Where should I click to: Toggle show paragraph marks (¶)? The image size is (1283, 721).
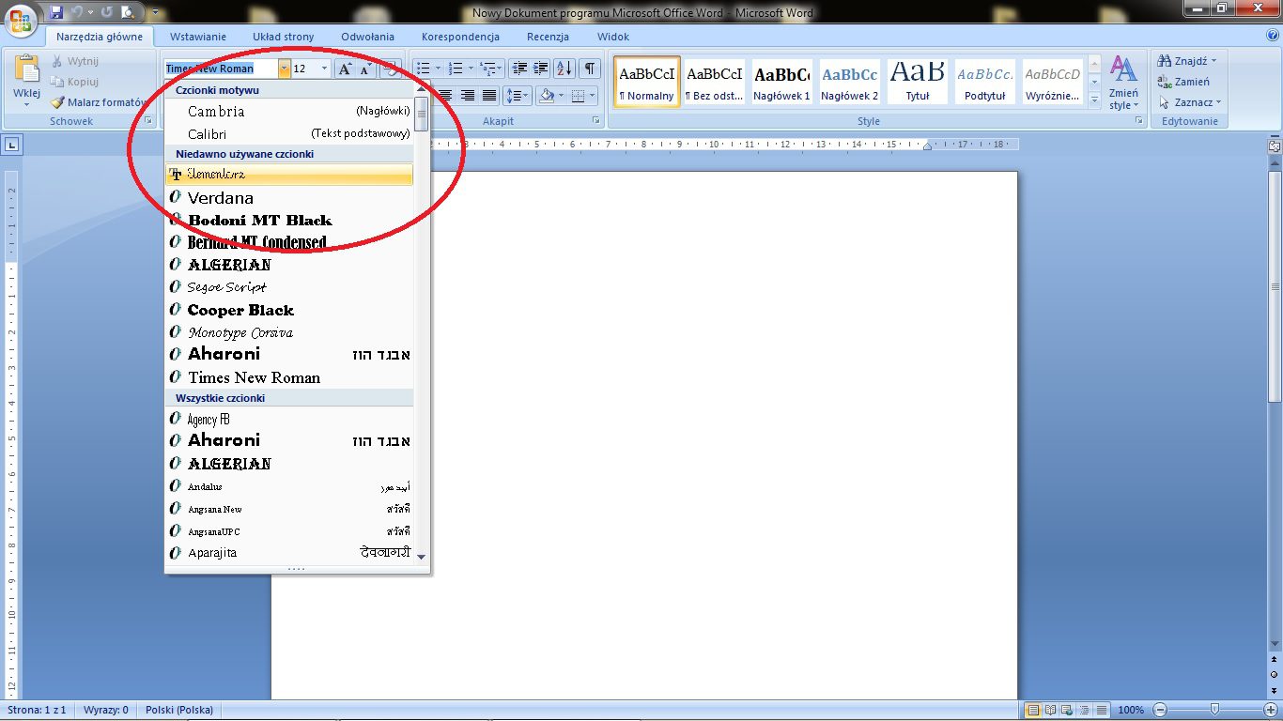click(x=589, y=69)
